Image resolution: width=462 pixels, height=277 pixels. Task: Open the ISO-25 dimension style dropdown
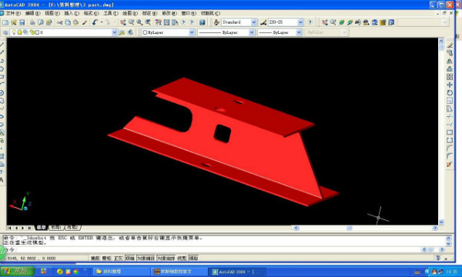click(x=300, y=22)
